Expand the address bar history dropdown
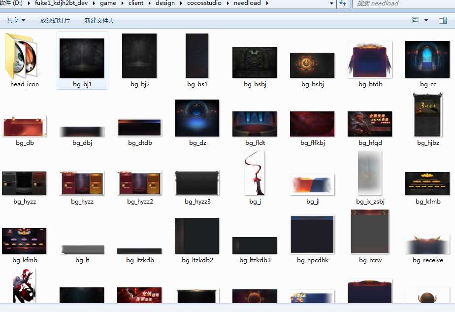Screen dimensions: 455x312 (331, 3)
